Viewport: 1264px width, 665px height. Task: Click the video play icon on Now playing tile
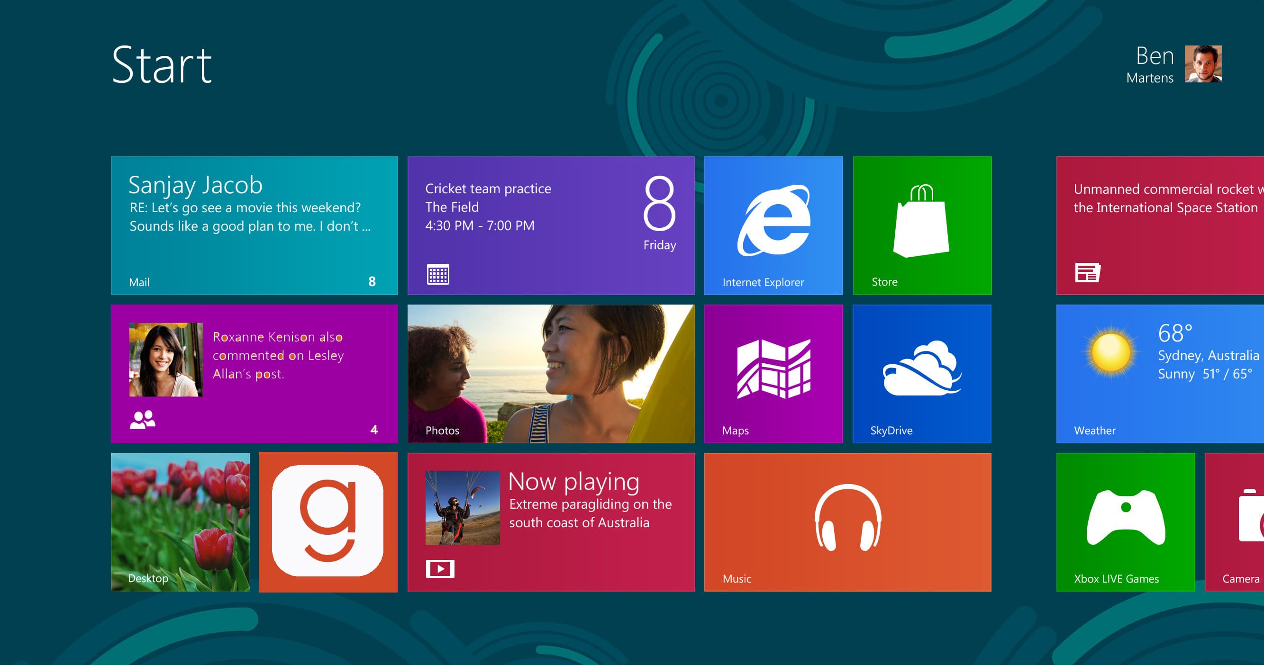point(440,569)
